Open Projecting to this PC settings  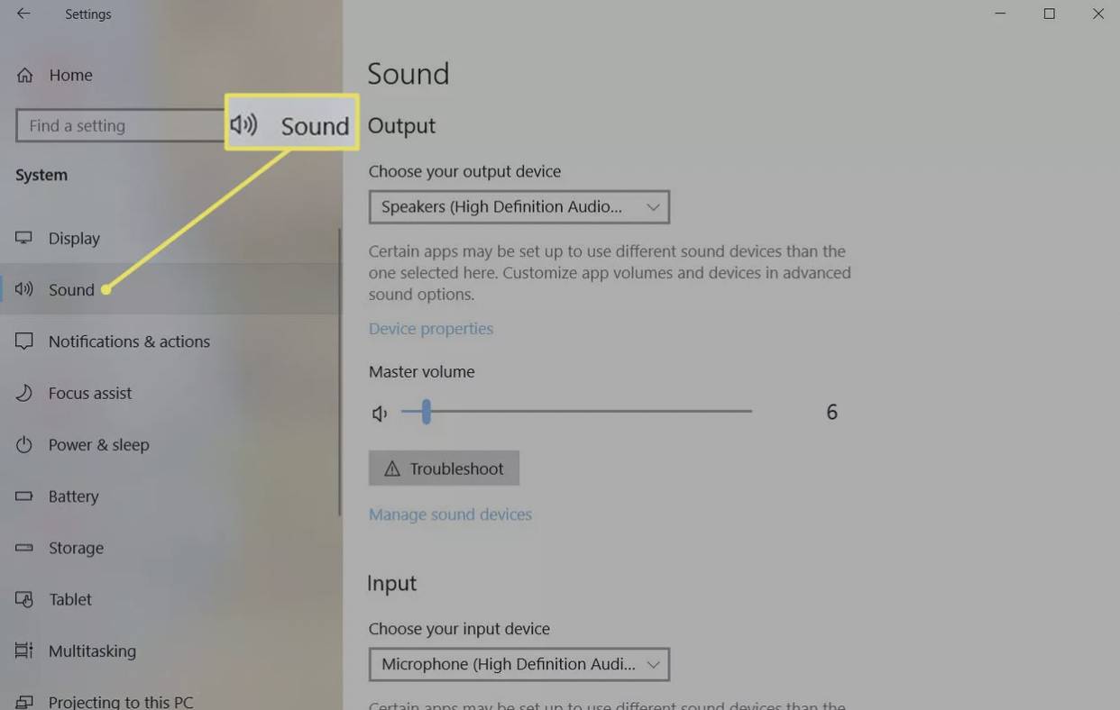pos(120,701)
